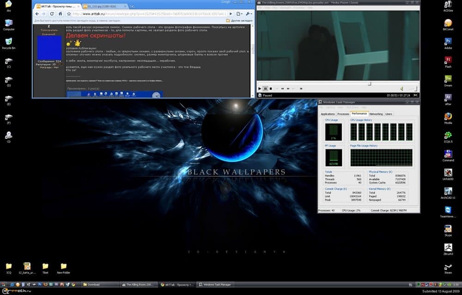Screen dimensions: 462x295
Task: Click the ARTTalk taskbar button
Action: click(x=177, y=284)
